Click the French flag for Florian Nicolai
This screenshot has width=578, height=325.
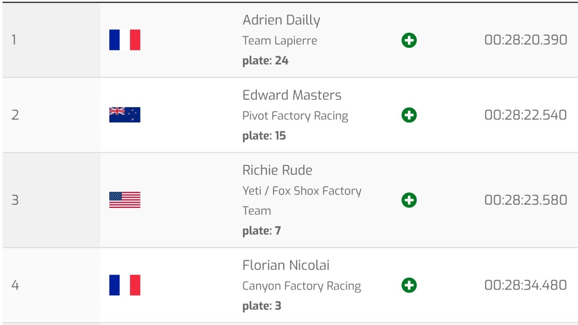[125, 285]
